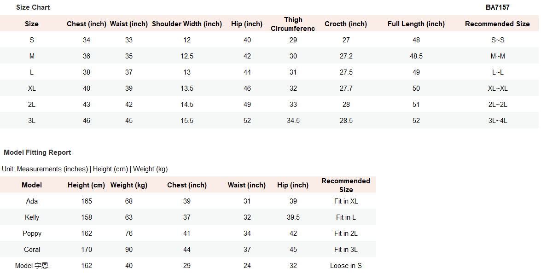Click the unit description line

(85, 169)
